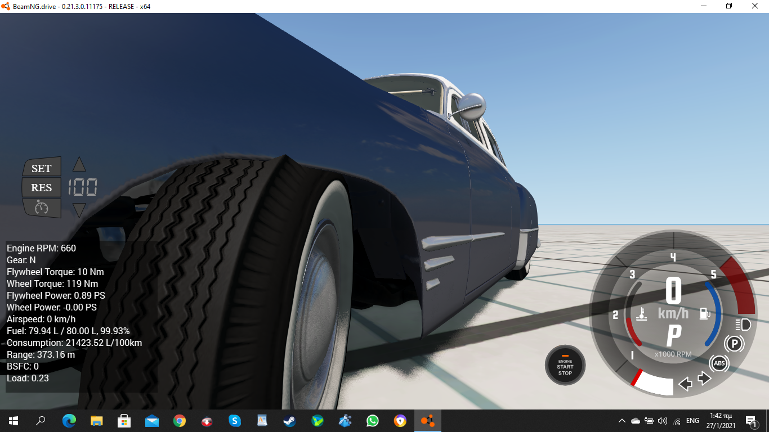The width and height of the screenshot is (769, 432).
Task: Open Skype from taskbar
Action: pos(235,420)
